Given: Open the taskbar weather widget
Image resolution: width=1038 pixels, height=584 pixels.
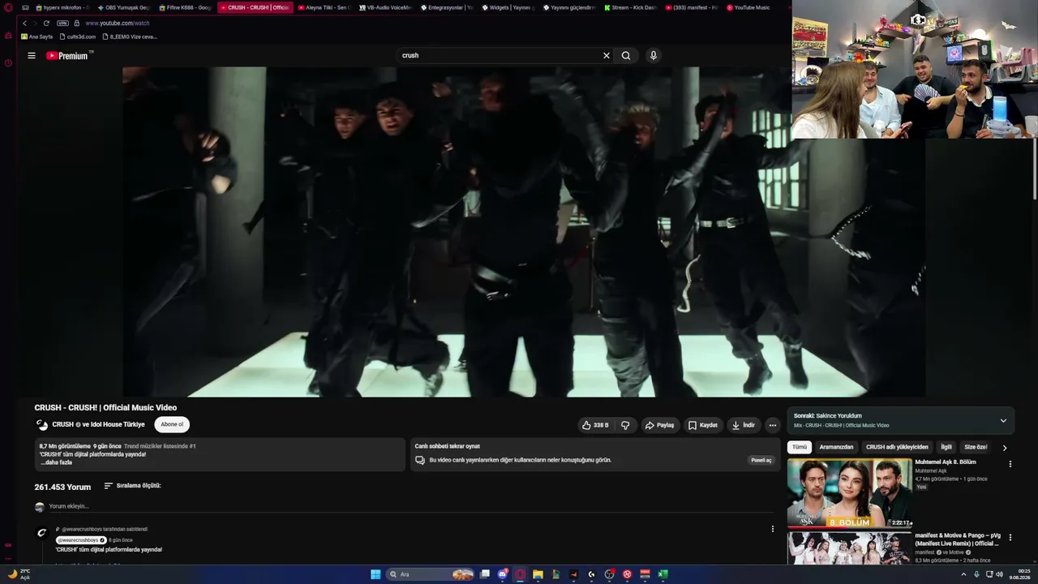Looking at the screenshot, I should click(19, 574).
